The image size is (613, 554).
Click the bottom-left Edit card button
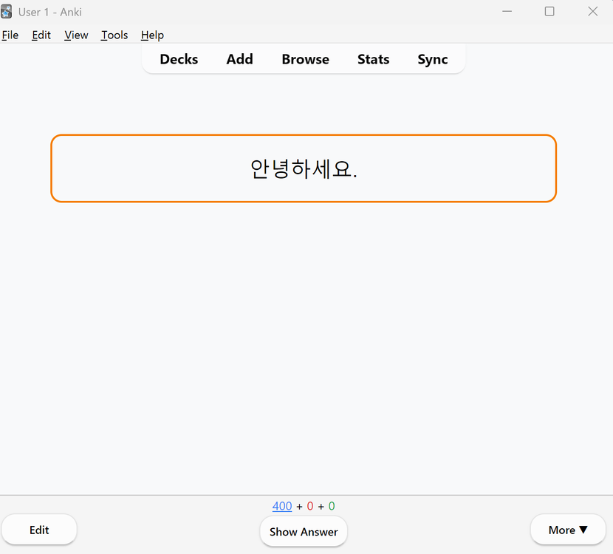(x=39, y=530)
